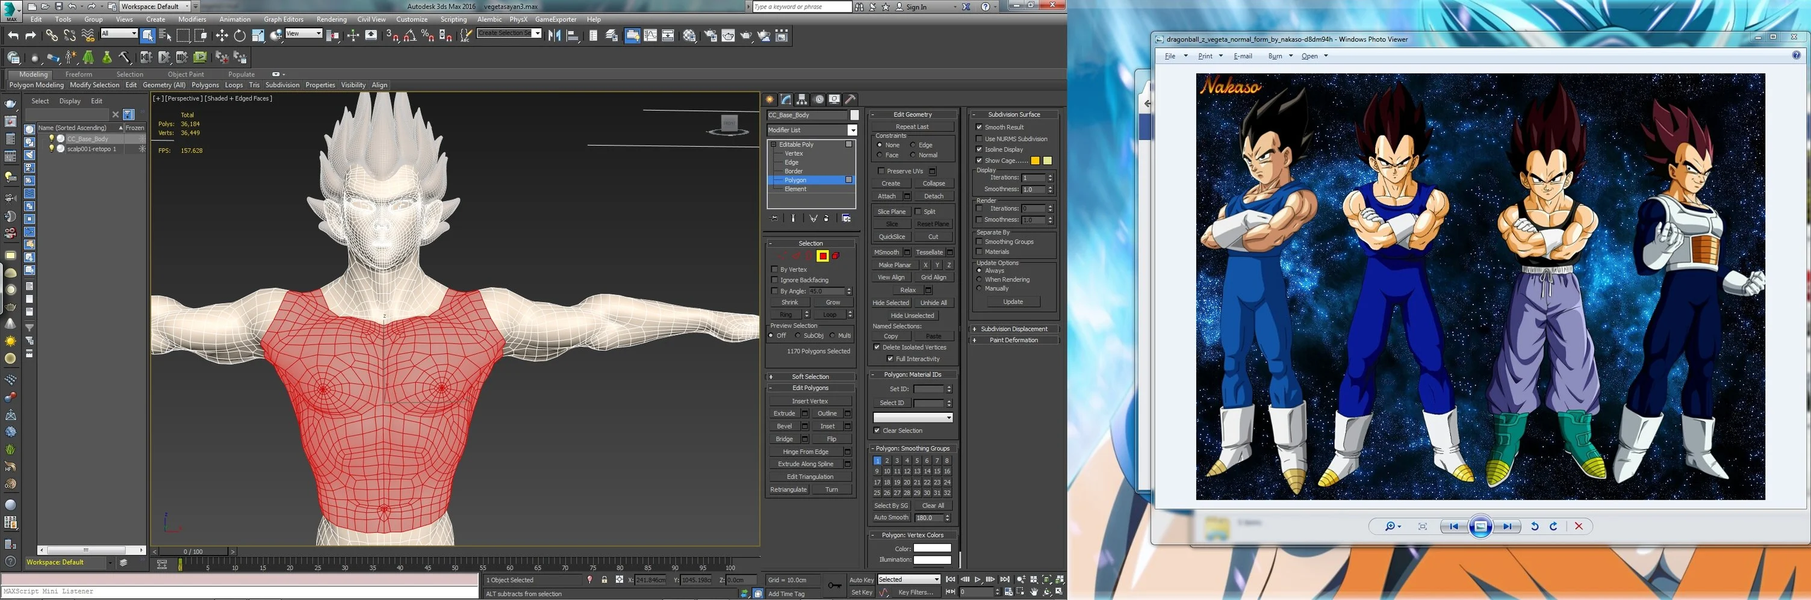Click Configure Modifier Sets icon
The image size is (1811, 600).
pos(846,218)
